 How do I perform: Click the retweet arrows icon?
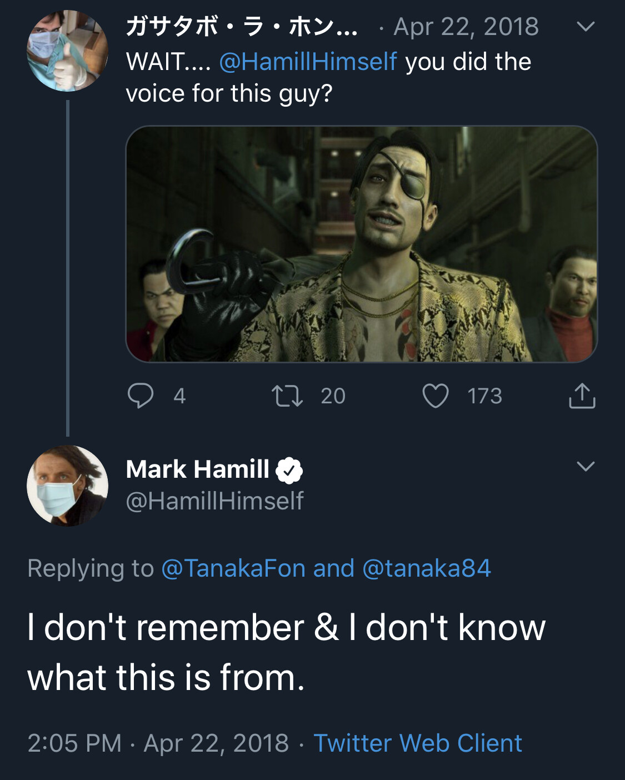[x=287, y=396]
